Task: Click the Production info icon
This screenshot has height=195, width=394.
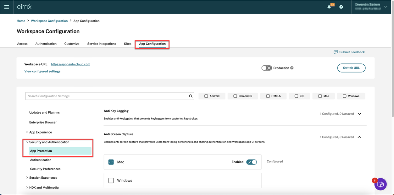Action: pyautogui.click(x=292, y=68)
